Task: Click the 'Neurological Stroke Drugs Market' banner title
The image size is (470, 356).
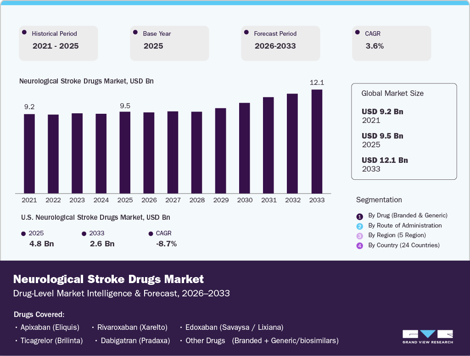Action: (108, 279)
